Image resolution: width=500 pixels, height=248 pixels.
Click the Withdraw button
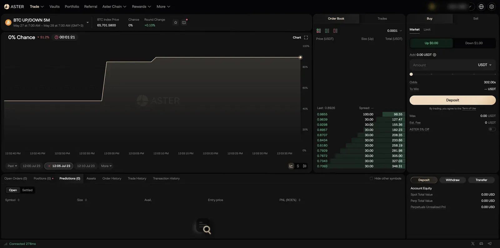452,180
